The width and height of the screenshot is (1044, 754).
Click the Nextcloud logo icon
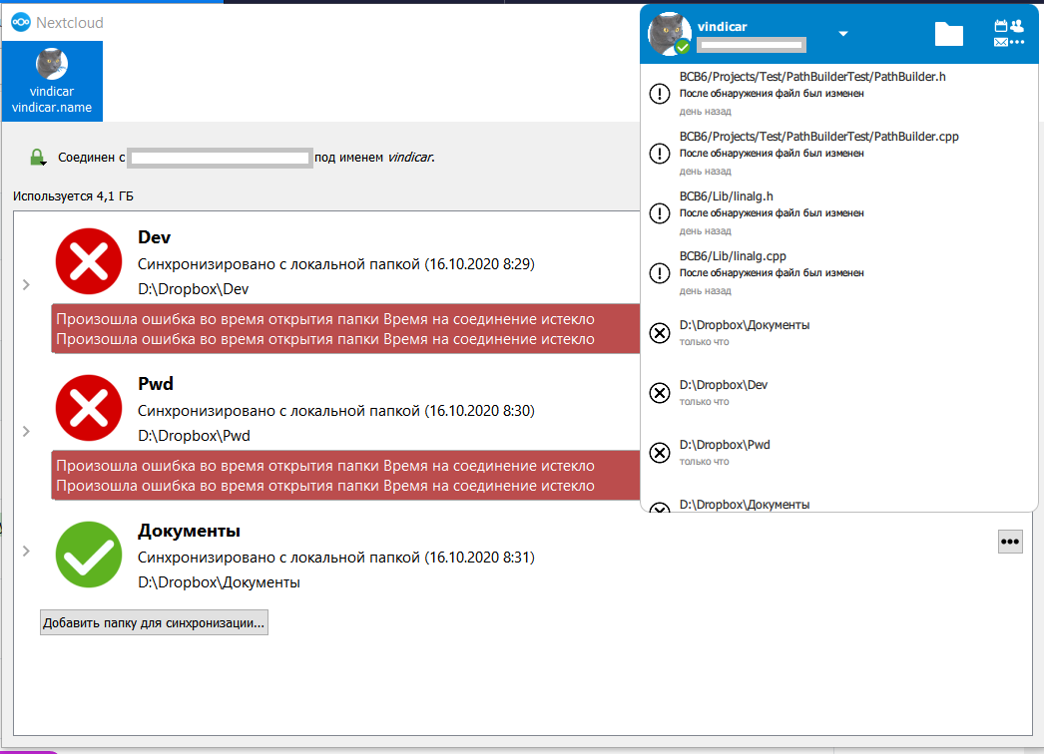[21, 23]
